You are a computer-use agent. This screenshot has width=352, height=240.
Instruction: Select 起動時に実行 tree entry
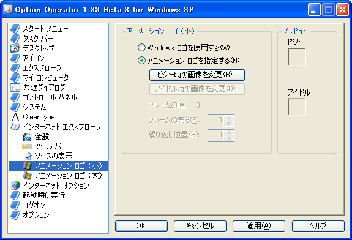coord(44,195)
